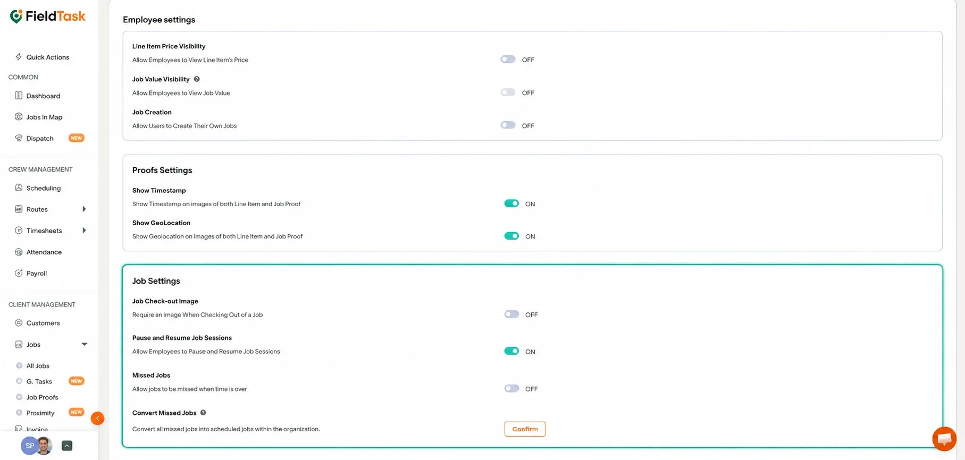This screenshot has height=460, width=965.
Task: Toggle the Missed Jobs switch
Action: [511, 389]
